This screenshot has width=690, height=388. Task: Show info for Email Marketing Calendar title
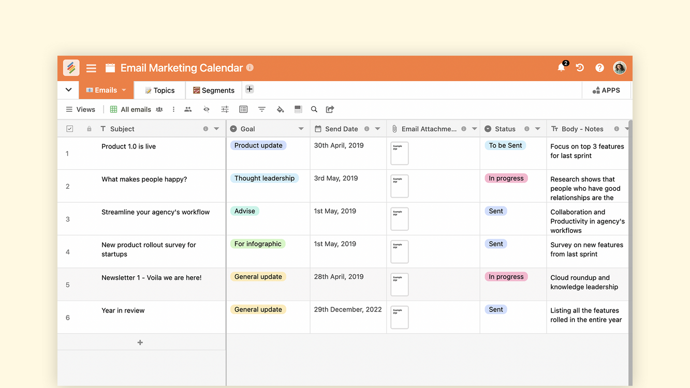point(250,68)
